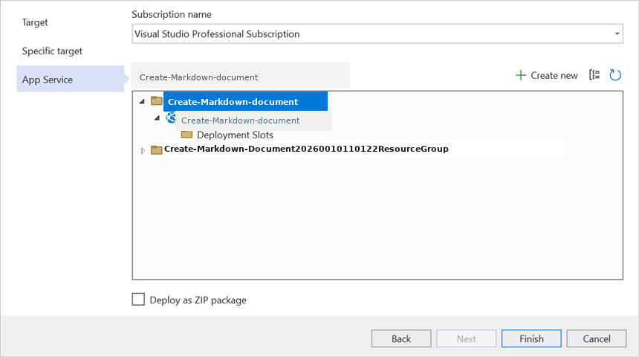Image resolution: width=639 pixels, height=357 pixels.
Task: Enable Deploy as ZIP package checkbox
Action: tap(138, 300)
